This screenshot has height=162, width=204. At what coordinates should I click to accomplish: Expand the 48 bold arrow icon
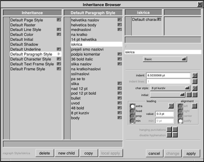pos(120,108)
